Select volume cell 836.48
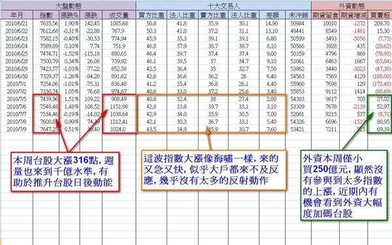The height and width of the screenshot is (245, 392). tap(119, 84)
